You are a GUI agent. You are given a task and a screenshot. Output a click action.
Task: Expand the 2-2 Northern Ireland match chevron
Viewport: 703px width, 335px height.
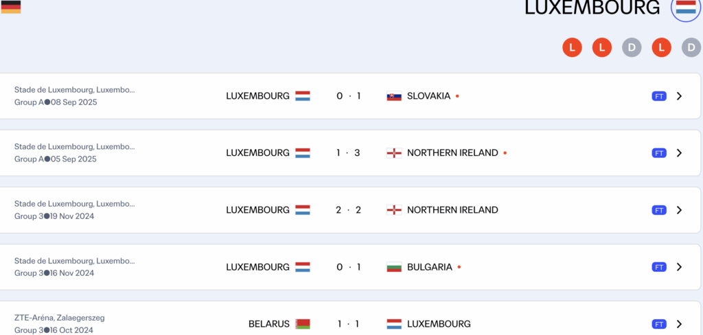679,210
